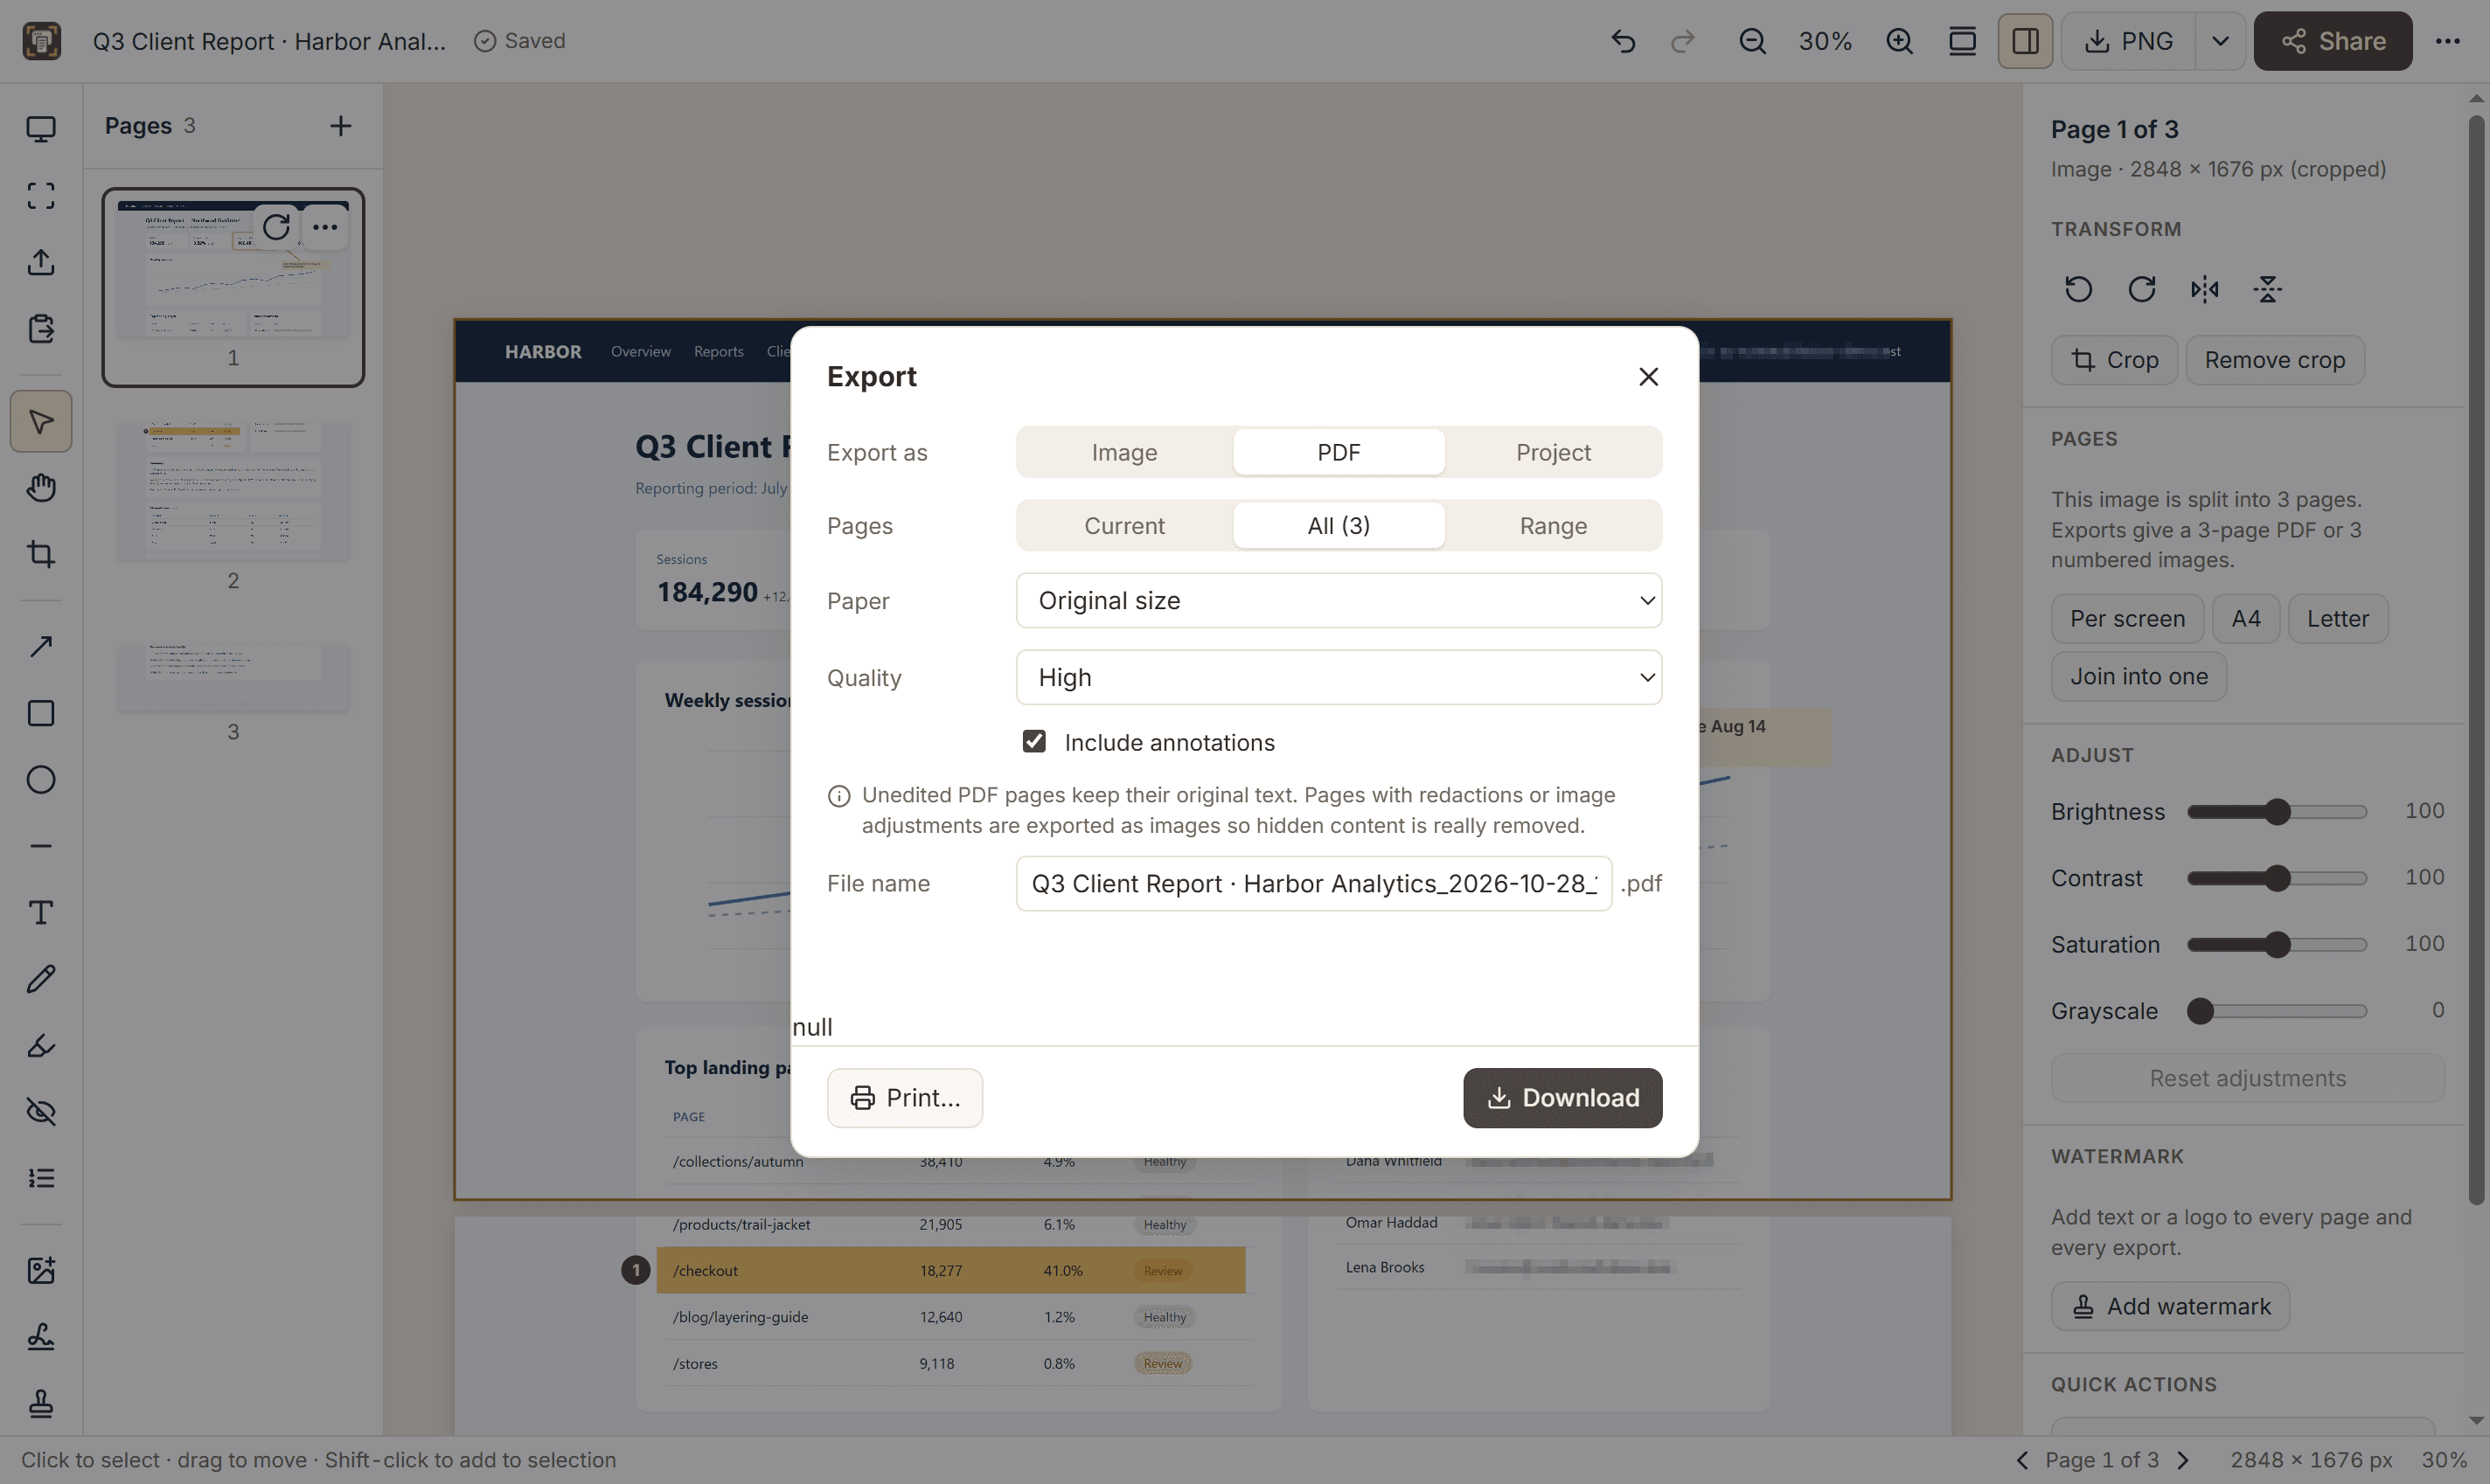Image resolution: width=2490 pixels, height=1484 pixels.
Task: Click the Remove crop button
Action: (2275, 360)
